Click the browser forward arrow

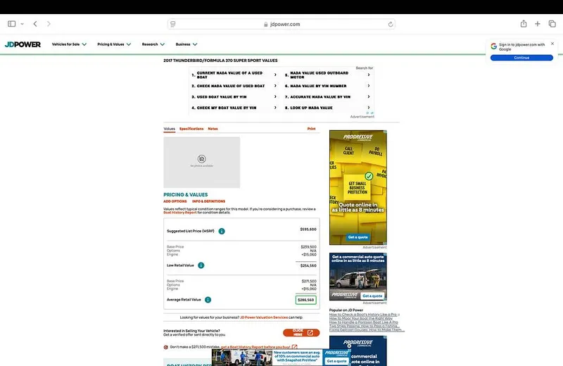49,24
